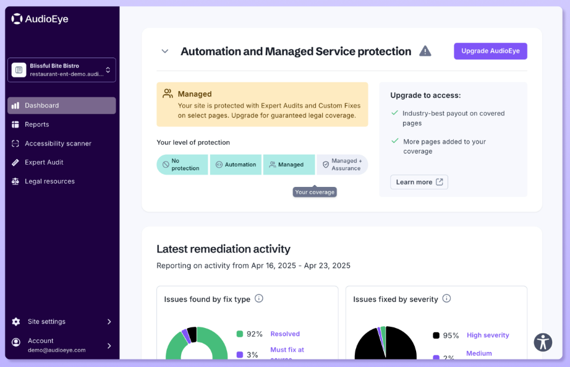Click the 92% value in fix type legend

pyautogui.click(x=255, y=334)
